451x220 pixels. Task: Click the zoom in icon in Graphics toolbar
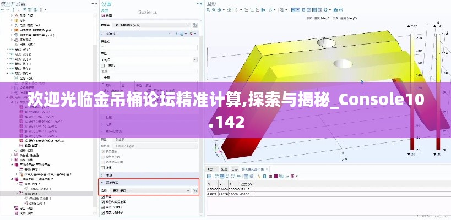(208, 10)
